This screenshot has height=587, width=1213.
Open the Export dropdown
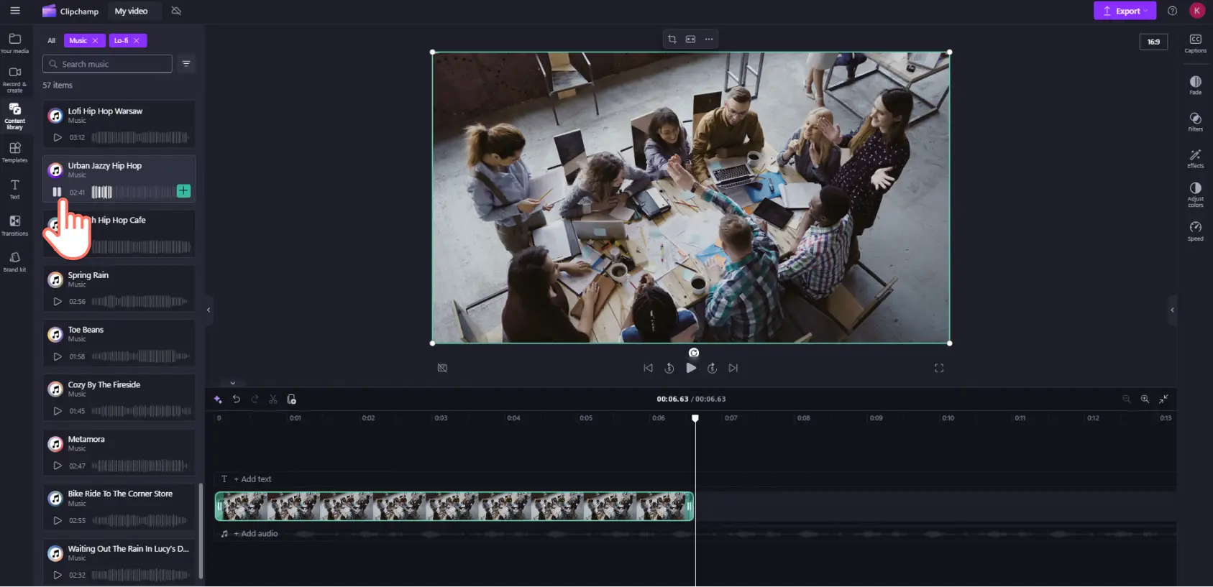[x=1125, y=11]
